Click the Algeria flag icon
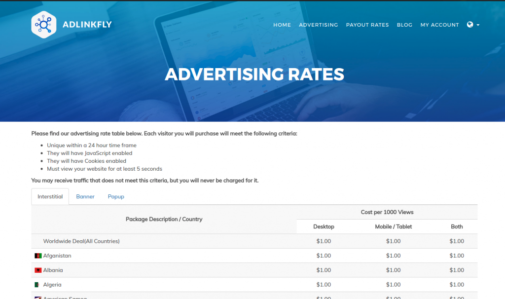This screenshot has height=299, width=505. pyautogui.click(x=38, y=285)
